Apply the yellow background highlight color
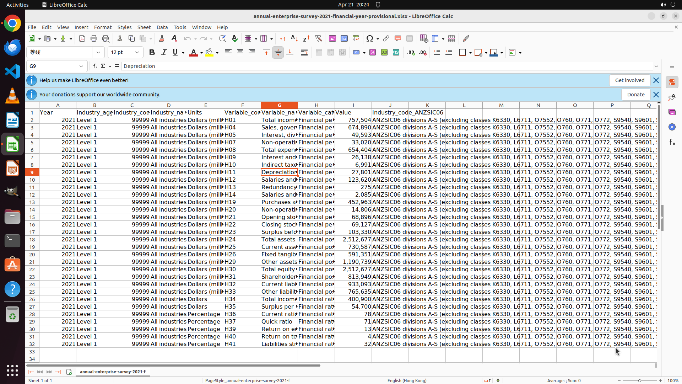The image size is (682, 384). tap(209, 53)
